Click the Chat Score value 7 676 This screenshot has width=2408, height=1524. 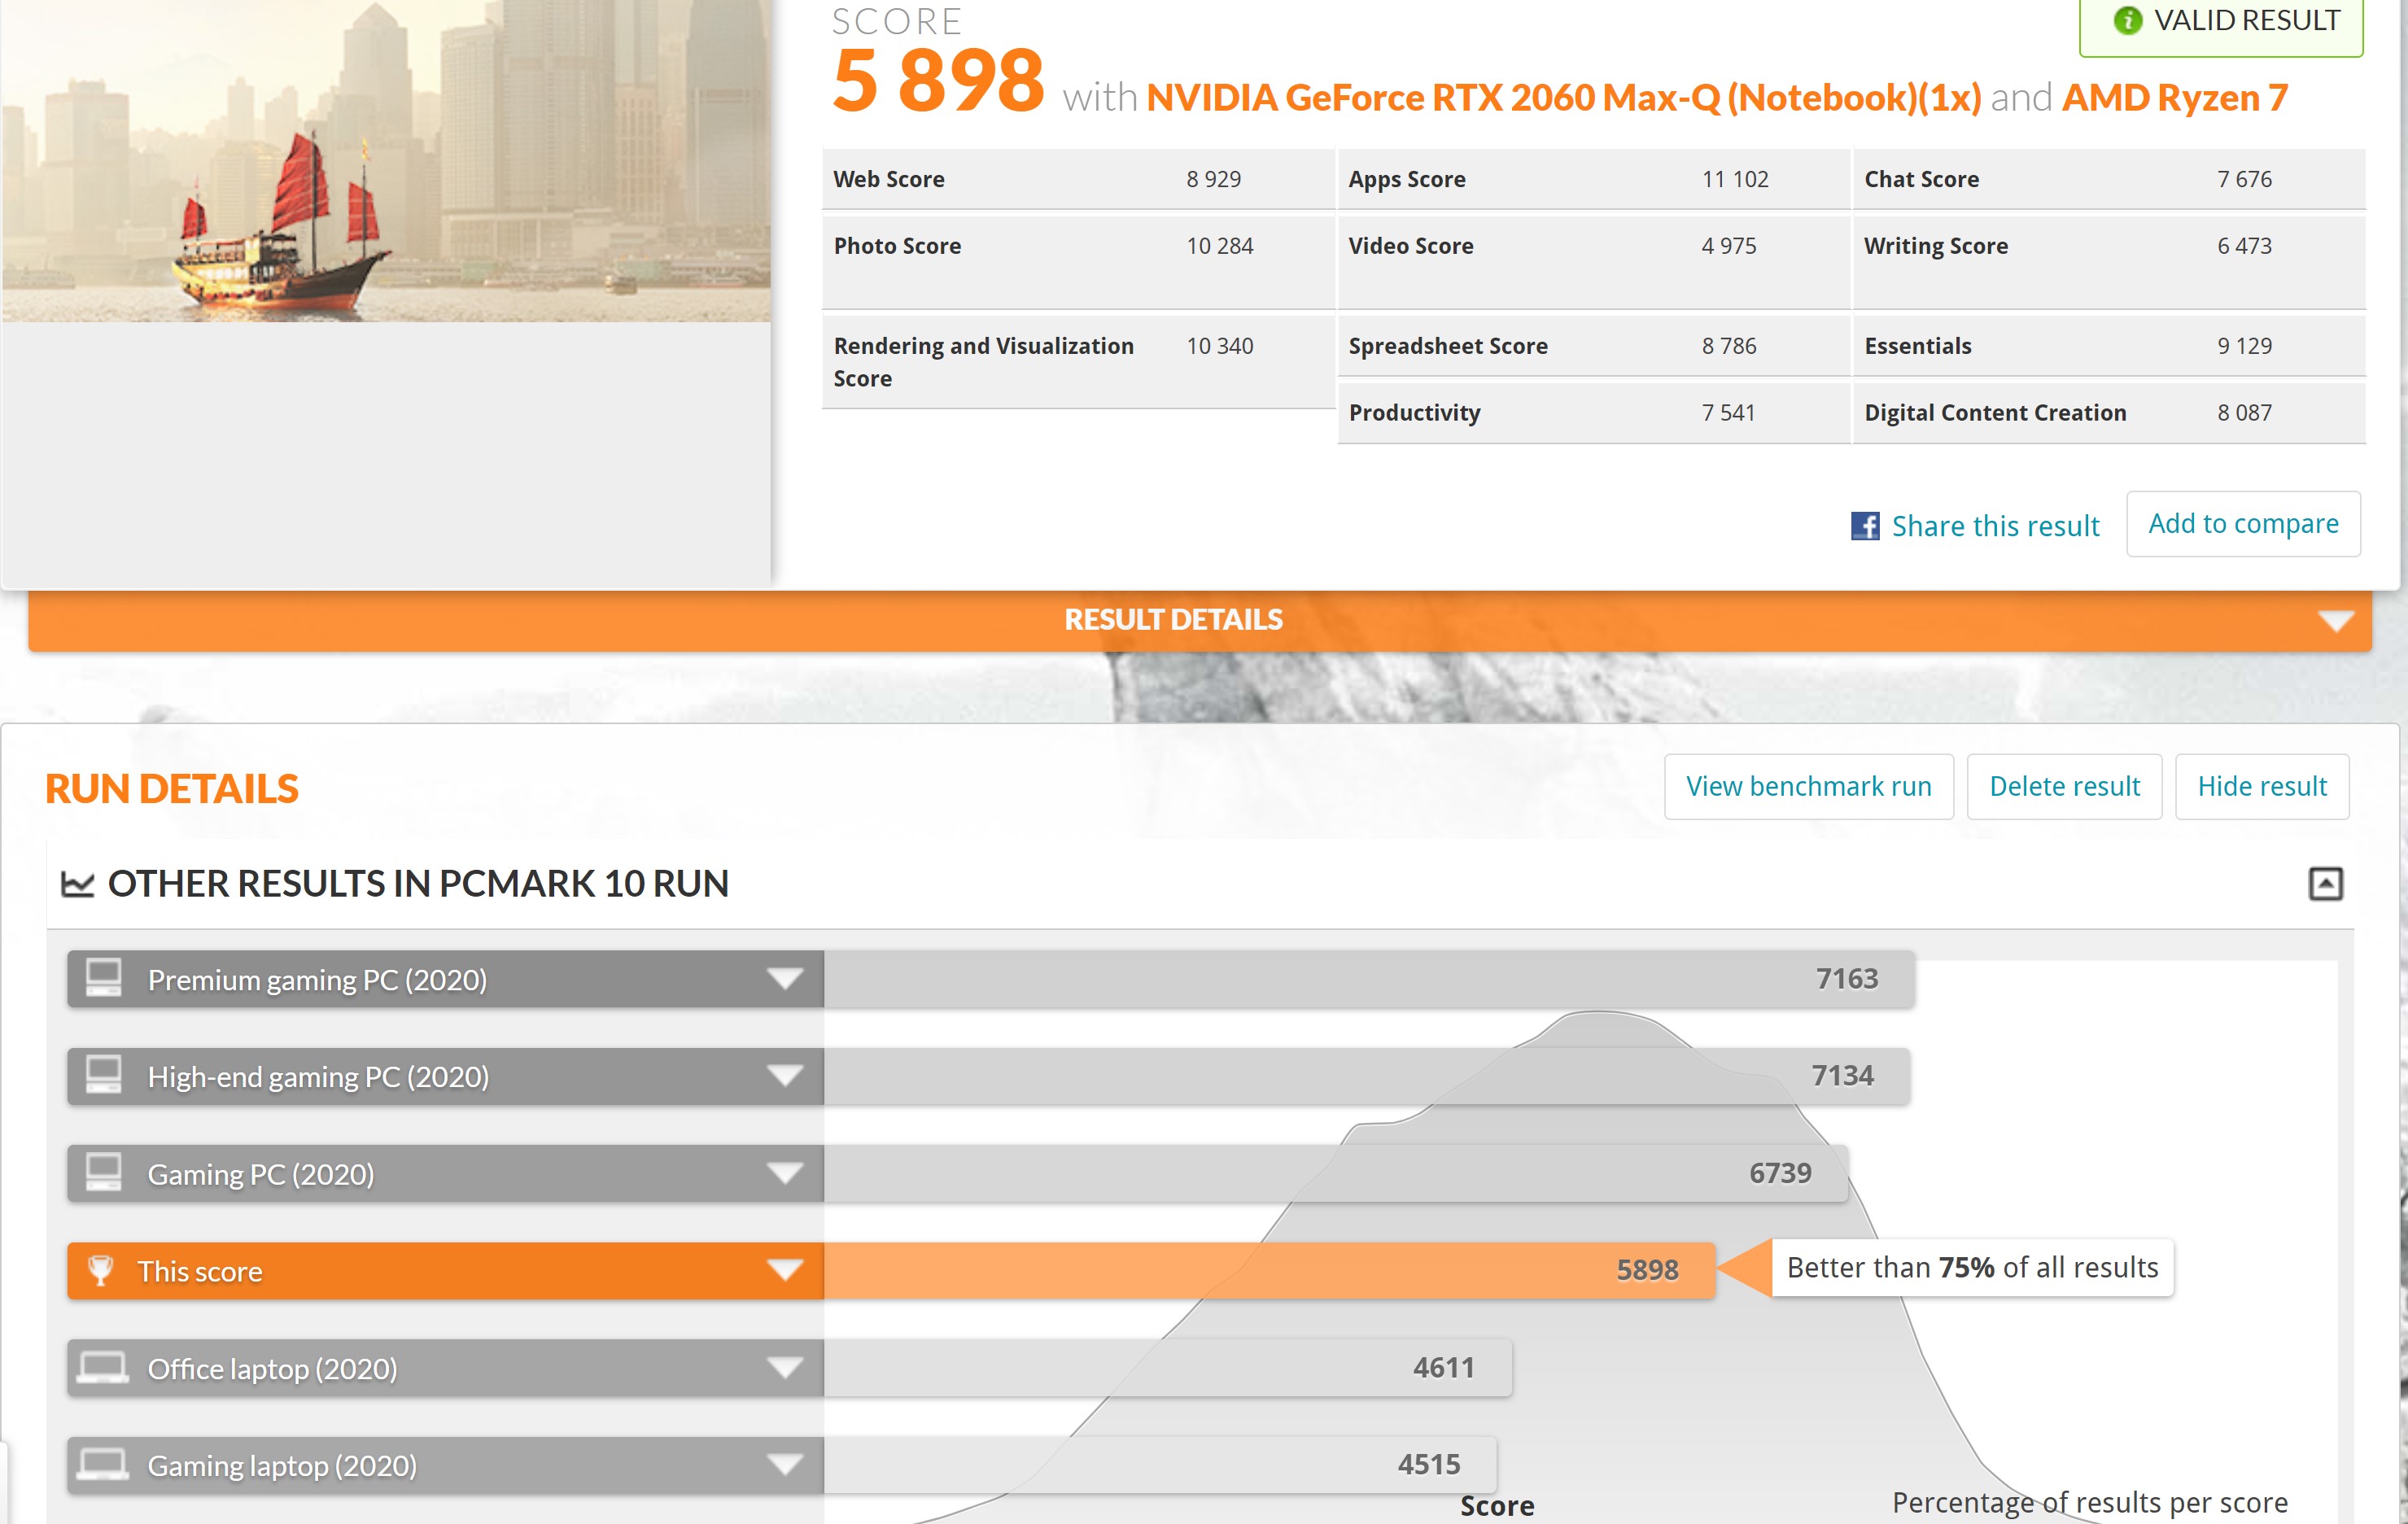pyautogui.click(x=2244, y=179)
